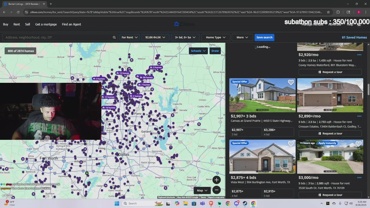Open the $2.8K-$4.5K price filter
Viewport: 370px width, 208px height.
pyautogui.click(x=155, y=37)
